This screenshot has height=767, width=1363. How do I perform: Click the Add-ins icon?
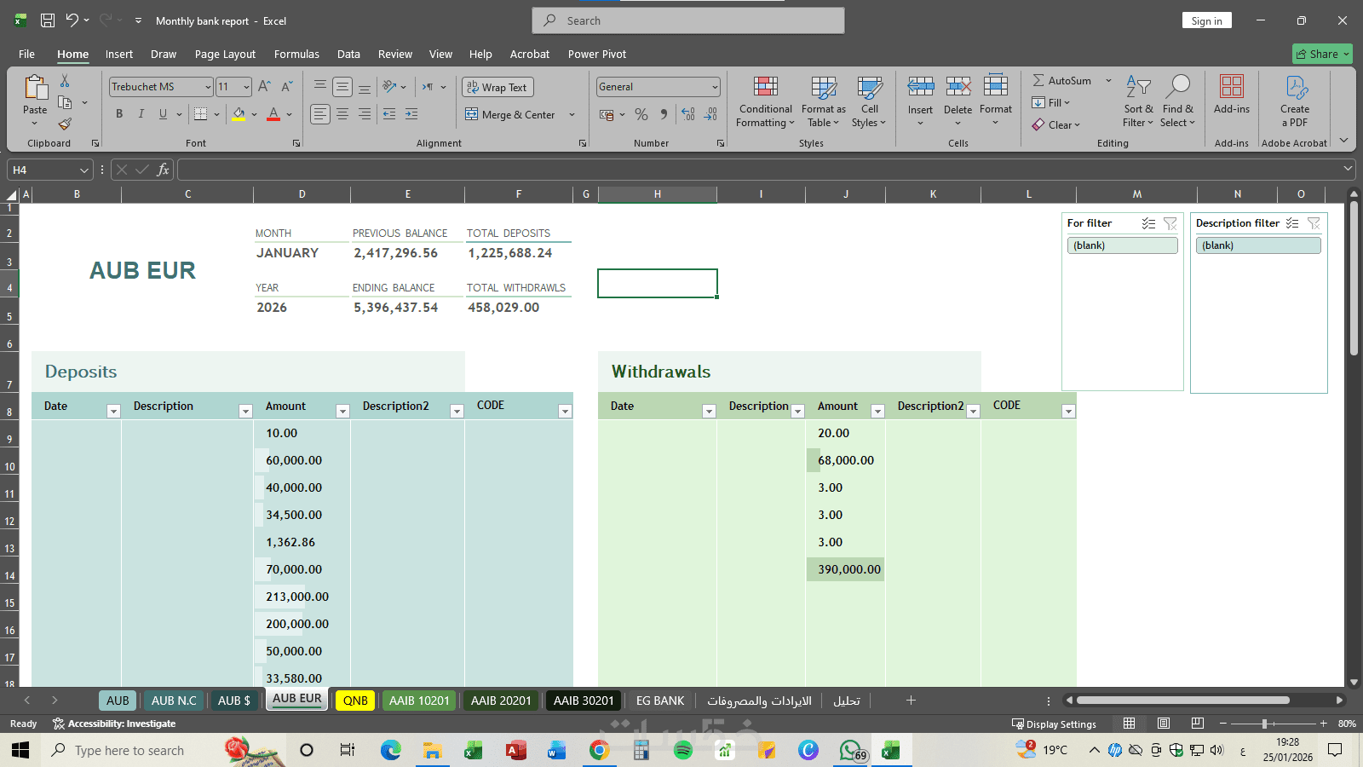point(1232,87)
